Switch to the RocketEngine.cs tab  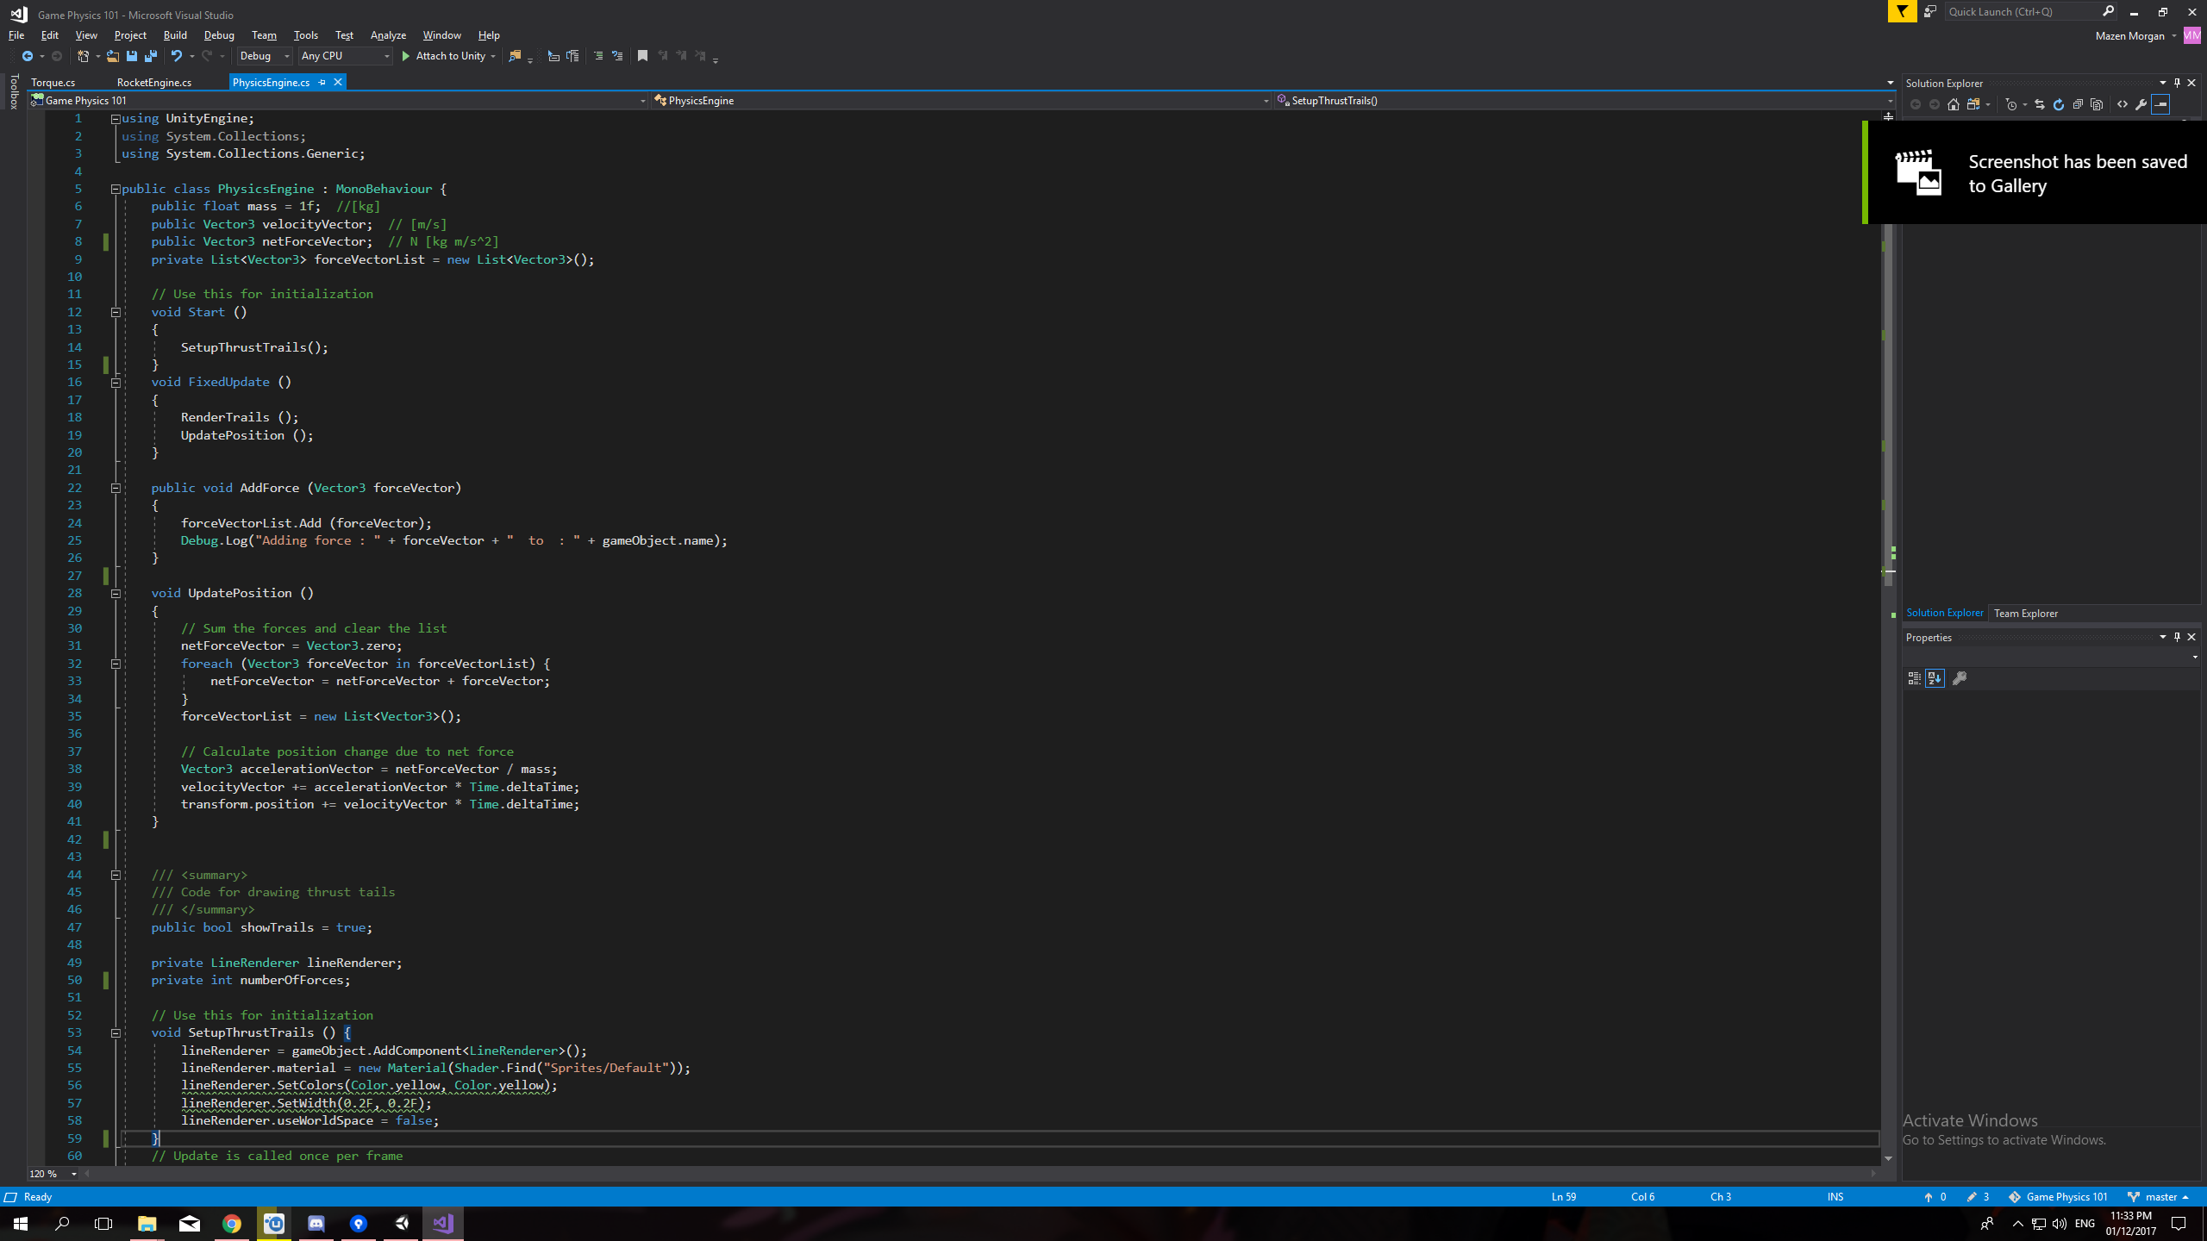point(154,82)
